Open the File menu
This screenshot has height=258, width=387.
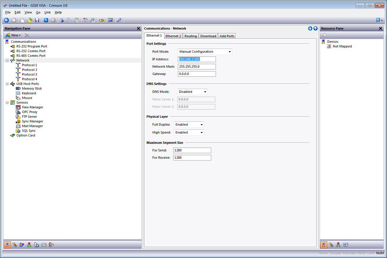[8, 12]
